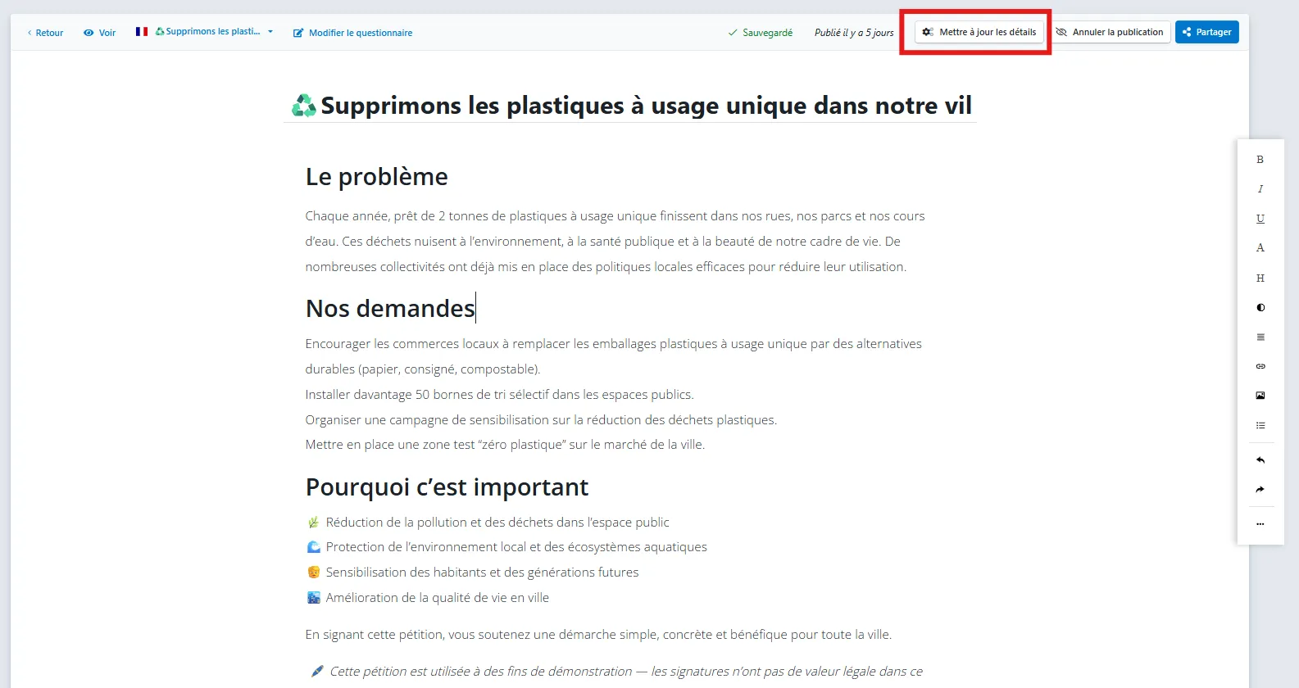The width and height of the screenshot is (1299, 688).
Task: Click the half-filled circle contrast icon
Action: [1260, 308]
